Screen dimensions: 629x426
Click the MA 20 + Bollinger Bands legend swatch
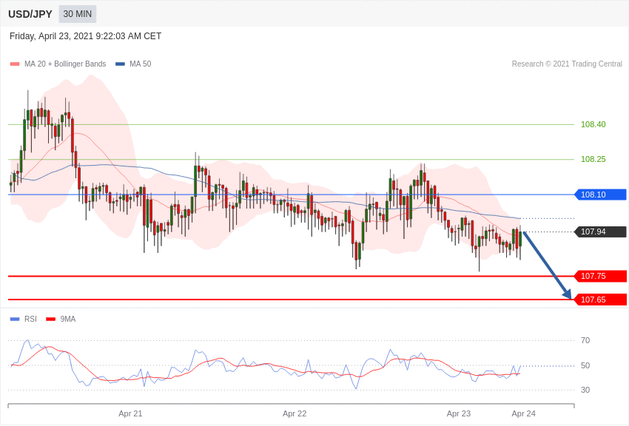tap(15, 64)
